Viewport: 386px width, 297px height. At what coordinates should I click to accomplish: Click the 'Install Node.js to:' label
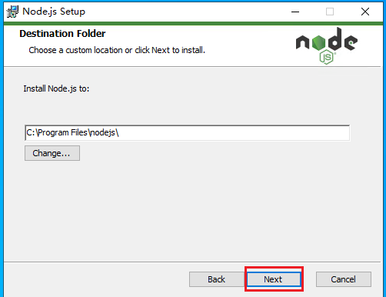coord(56,88)
